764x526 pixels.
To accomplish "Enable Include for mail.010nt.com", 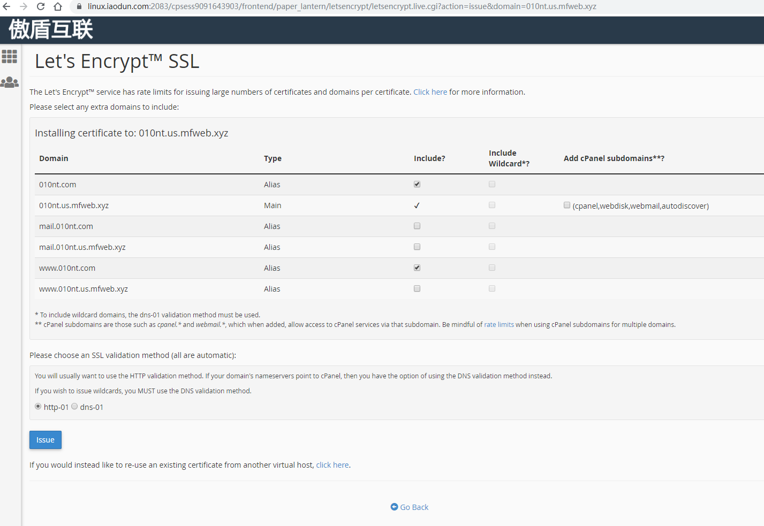I will 417,226.
